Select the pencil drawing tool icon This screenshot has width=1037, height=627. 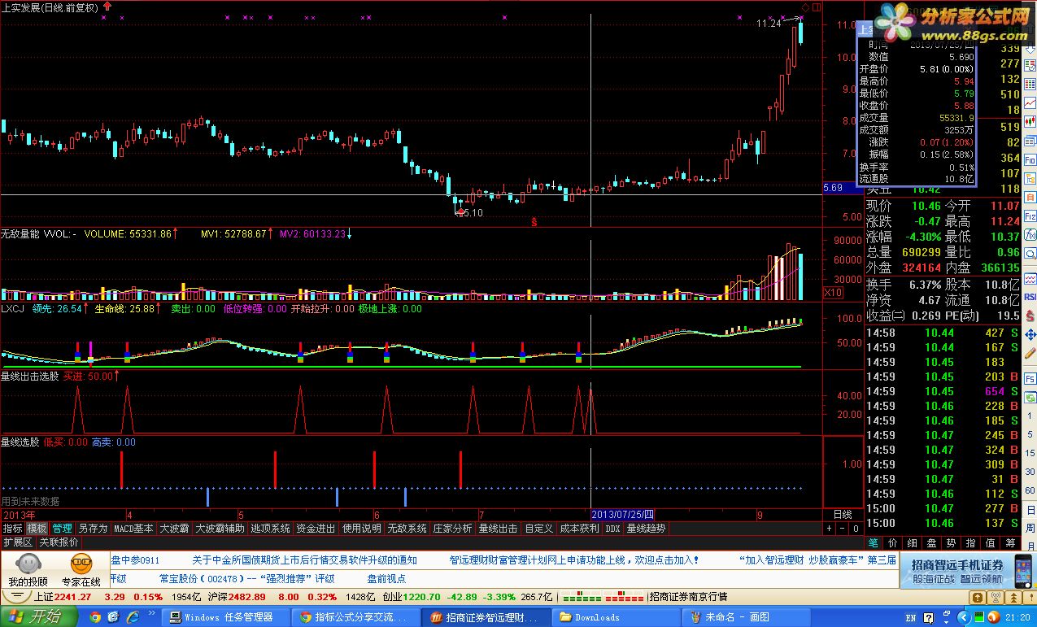point(1030,354)
